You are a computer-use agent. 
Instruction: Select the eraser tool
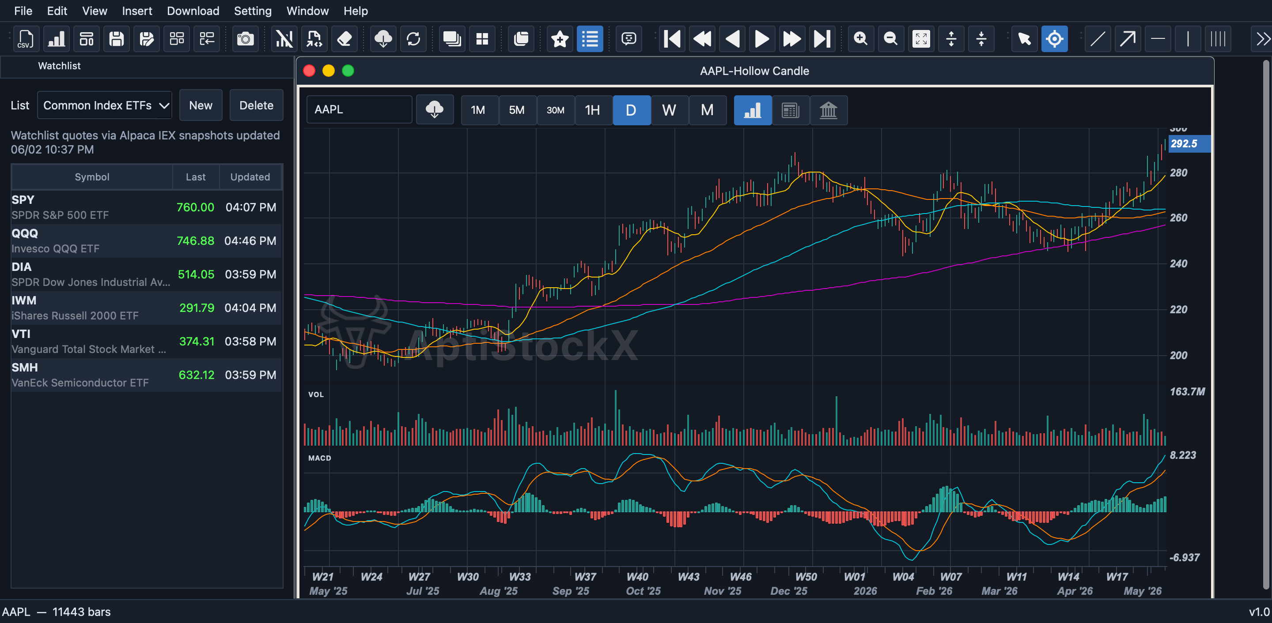click(344, 38)
